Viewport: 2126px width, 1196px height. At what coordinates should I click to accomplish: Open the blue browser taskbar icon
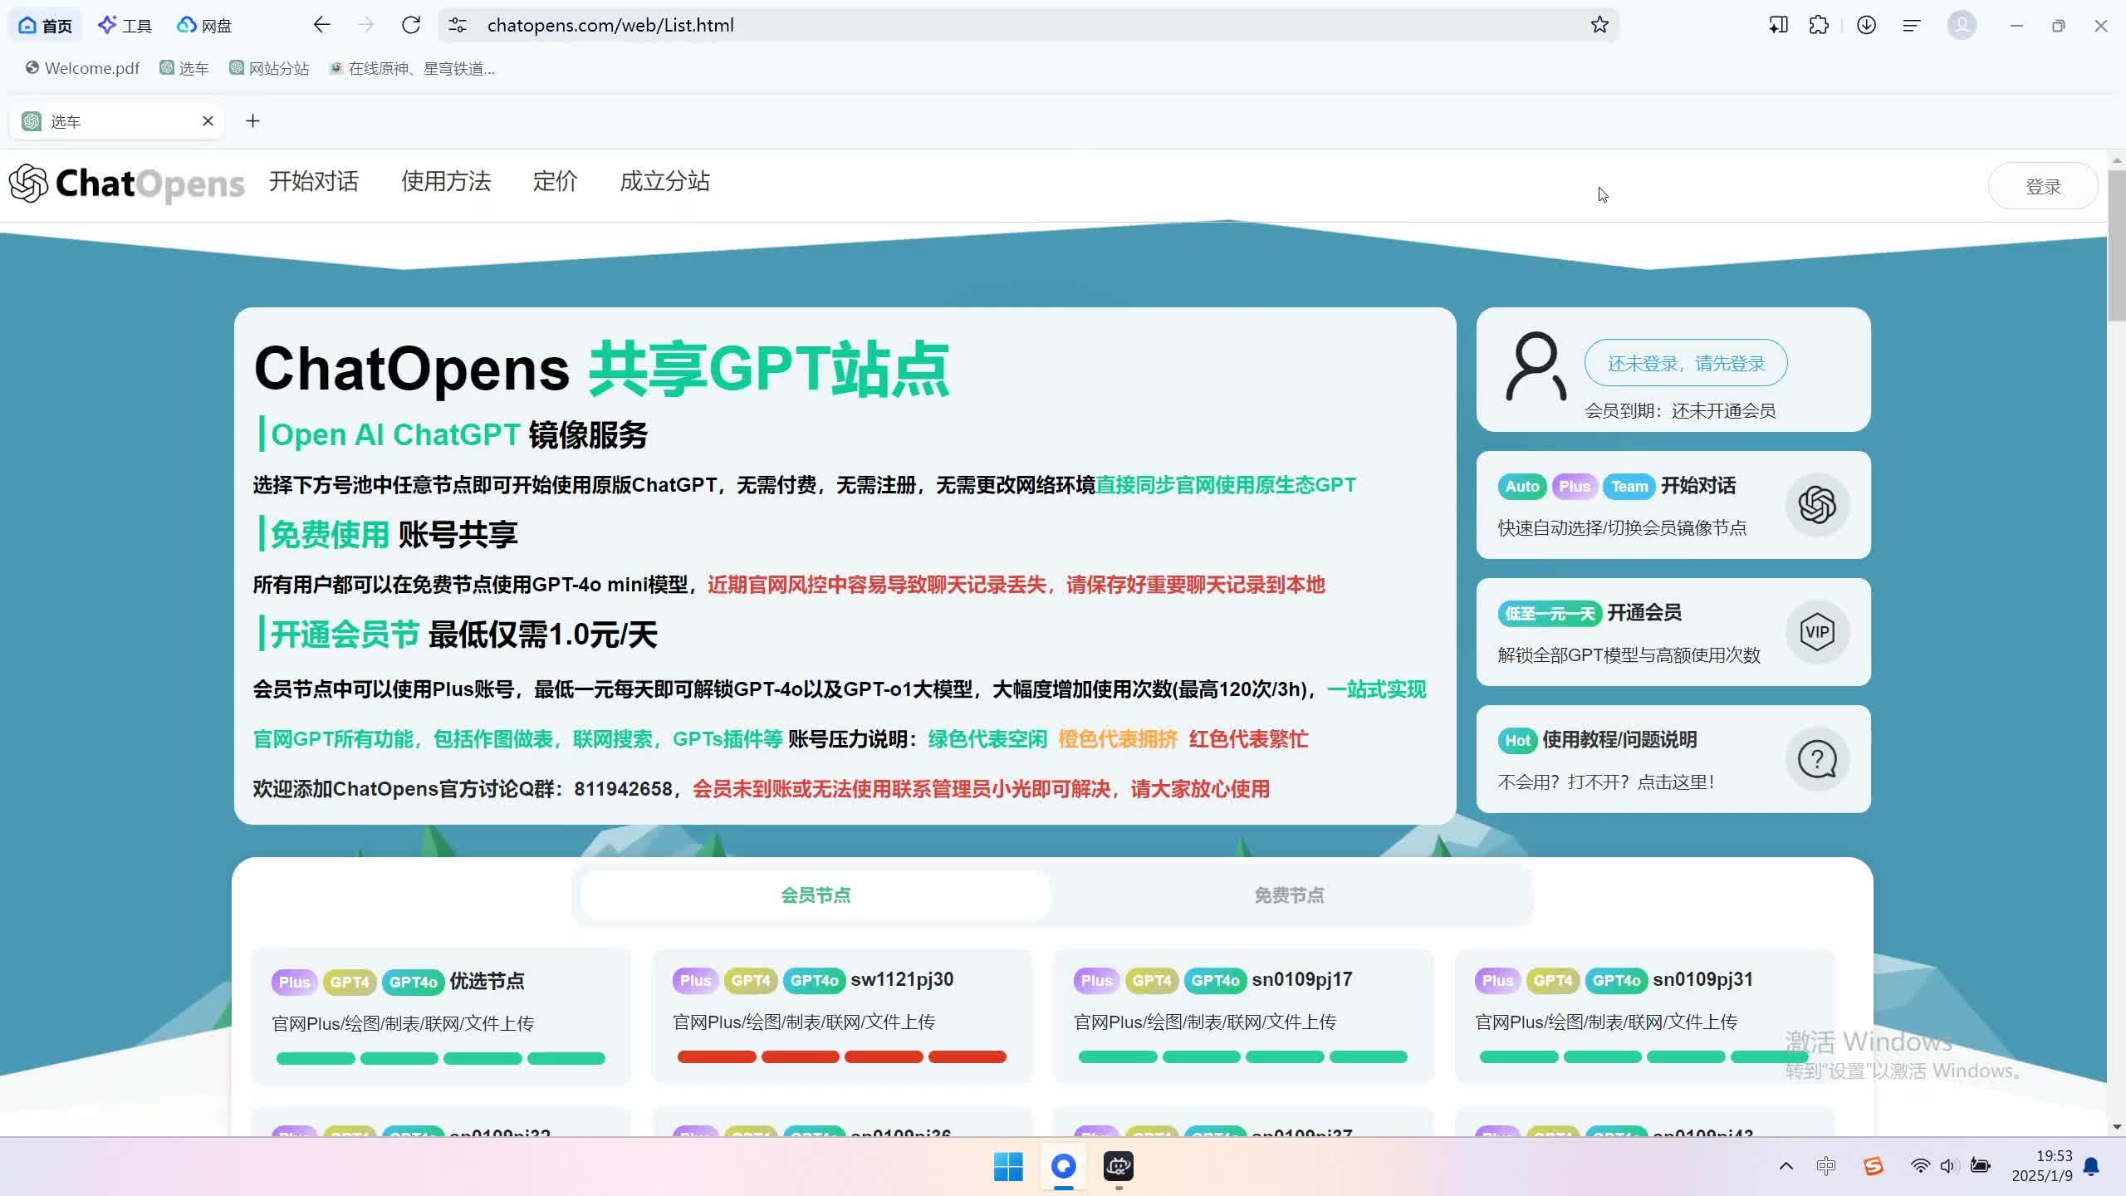coord(1064,1166)
